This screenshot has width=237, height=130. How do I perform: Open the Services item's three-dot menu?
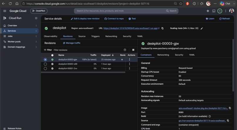click(36, 31)
